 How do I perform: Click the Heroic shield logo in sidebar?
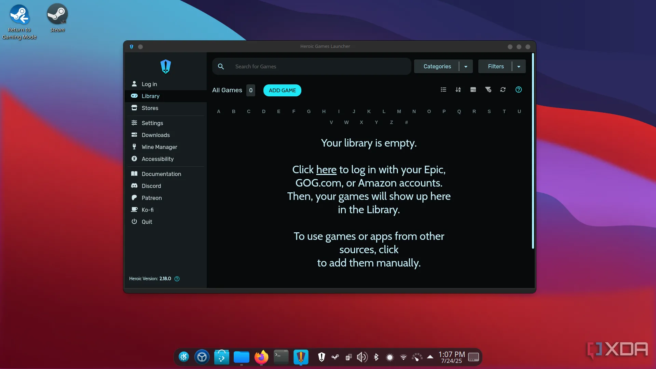click(166, 66)
